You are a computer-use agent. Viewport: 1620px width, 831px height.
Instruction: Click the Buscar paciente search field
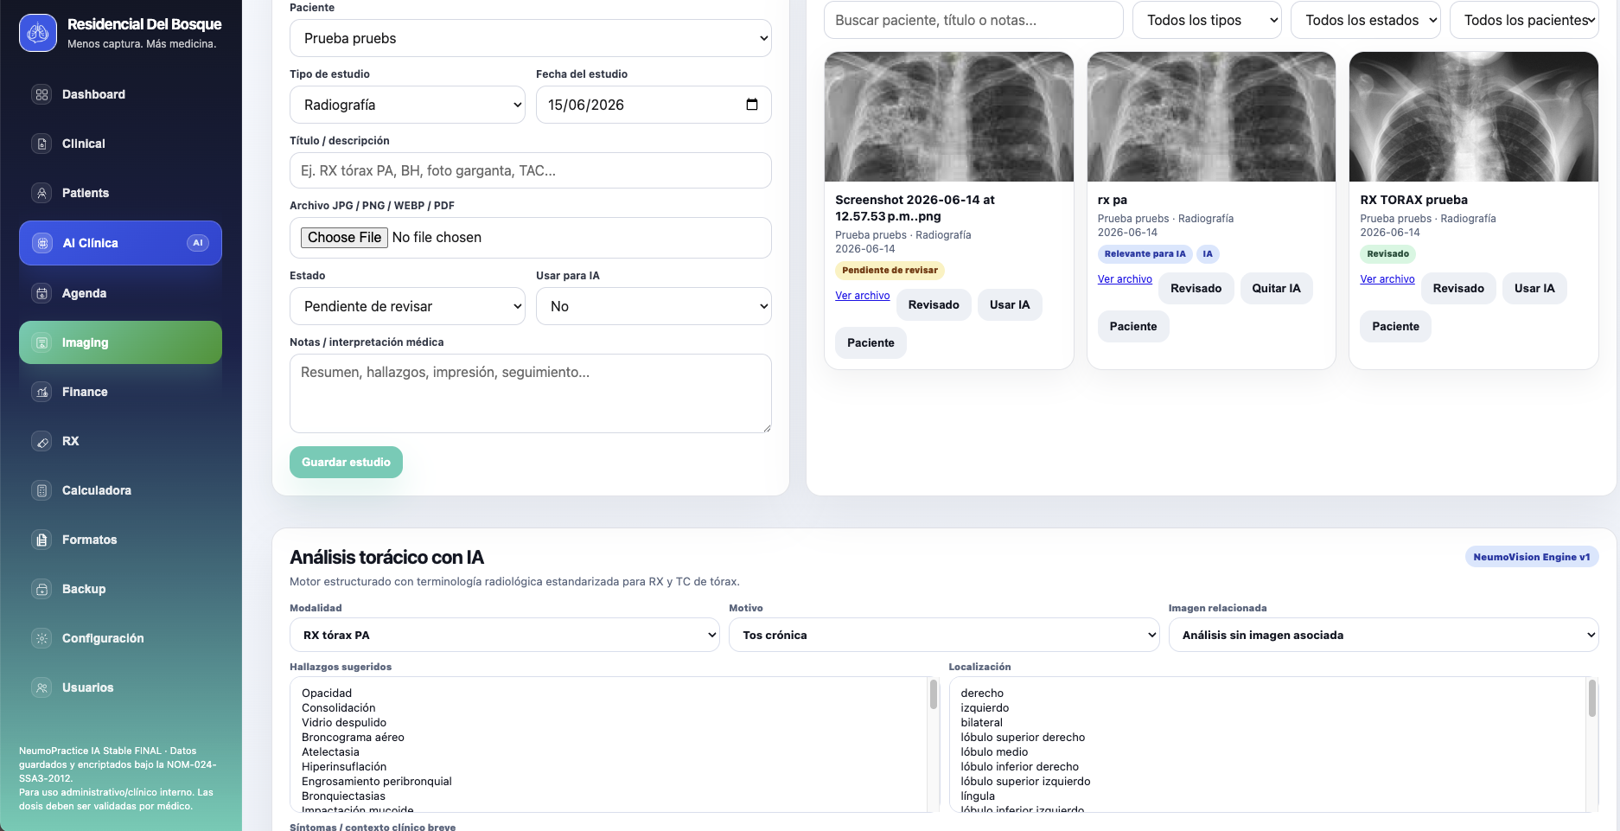pyautogui.click(x=973, y=20)
